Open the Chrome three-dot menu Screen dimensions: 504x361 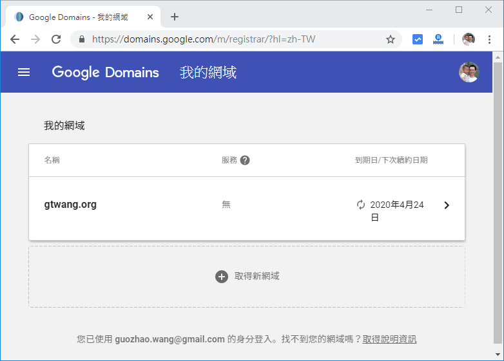coord(489,39)
